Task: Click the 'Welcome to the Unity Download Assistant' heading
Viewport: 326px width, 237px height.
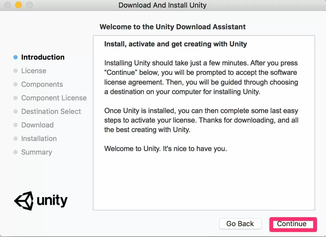Action: [173, 27]
